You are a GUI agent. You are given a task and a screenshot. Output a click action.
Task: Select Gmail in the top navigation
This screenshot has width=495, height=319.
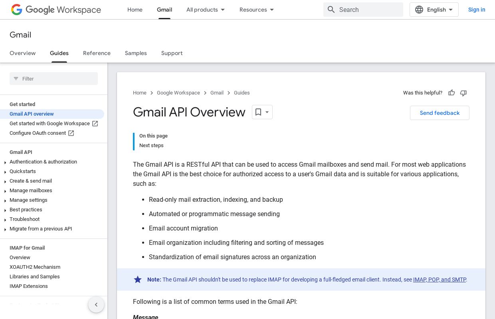[x=164, y=10]
